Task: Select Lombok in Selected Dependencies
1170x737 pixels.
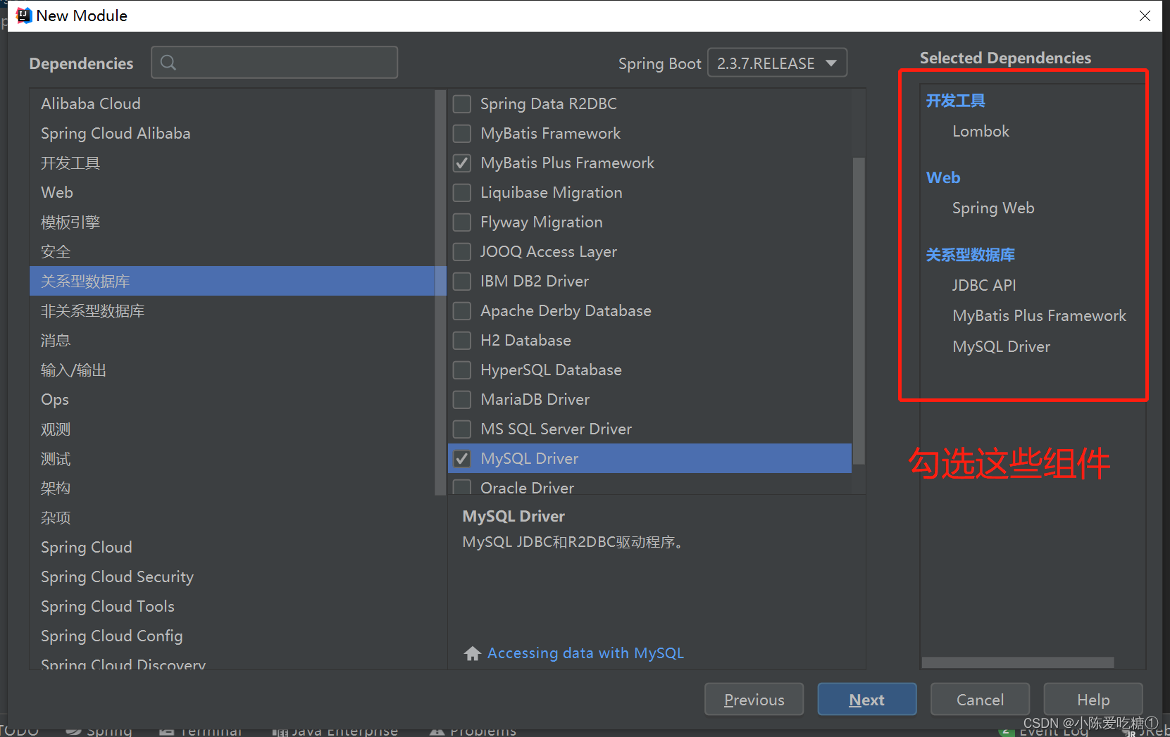Action: 981,132
